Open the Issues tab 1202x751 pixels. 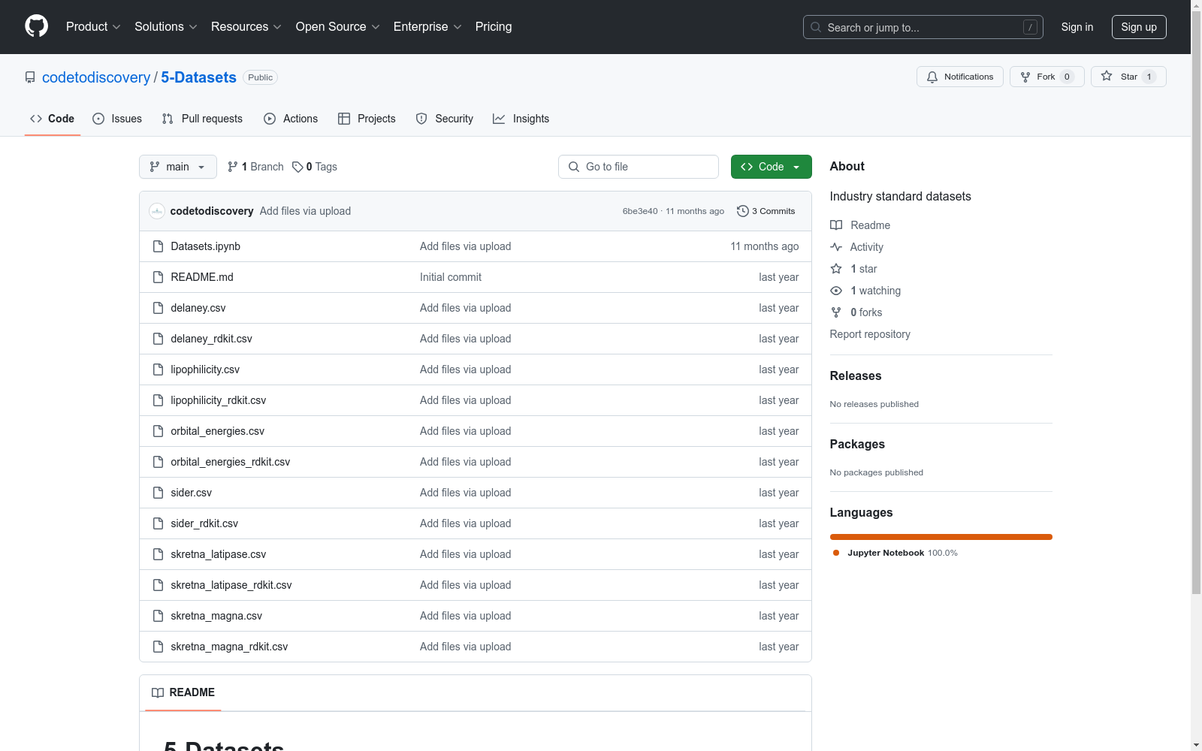(117, 119)
